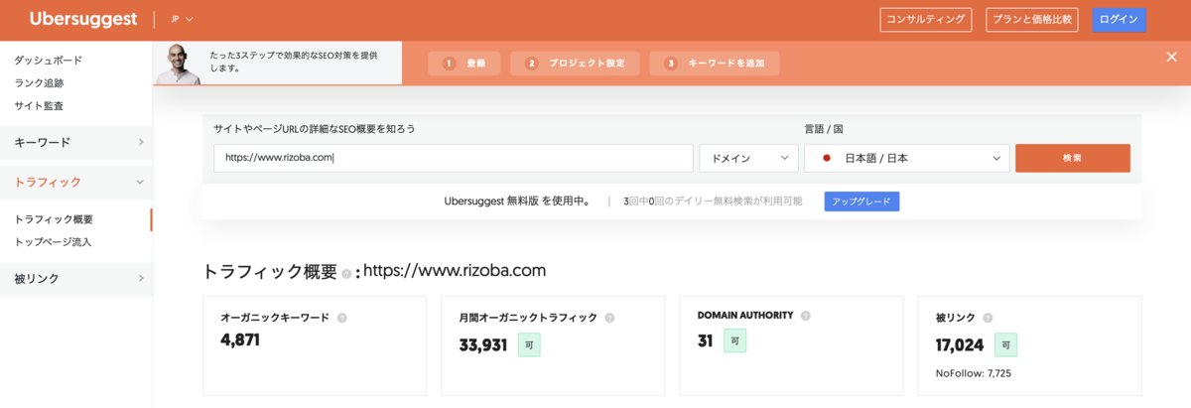The height and width of the screenshot is (408, 1191).
Task: Click the Domain Authority value 31
Action: pos(706,340)
